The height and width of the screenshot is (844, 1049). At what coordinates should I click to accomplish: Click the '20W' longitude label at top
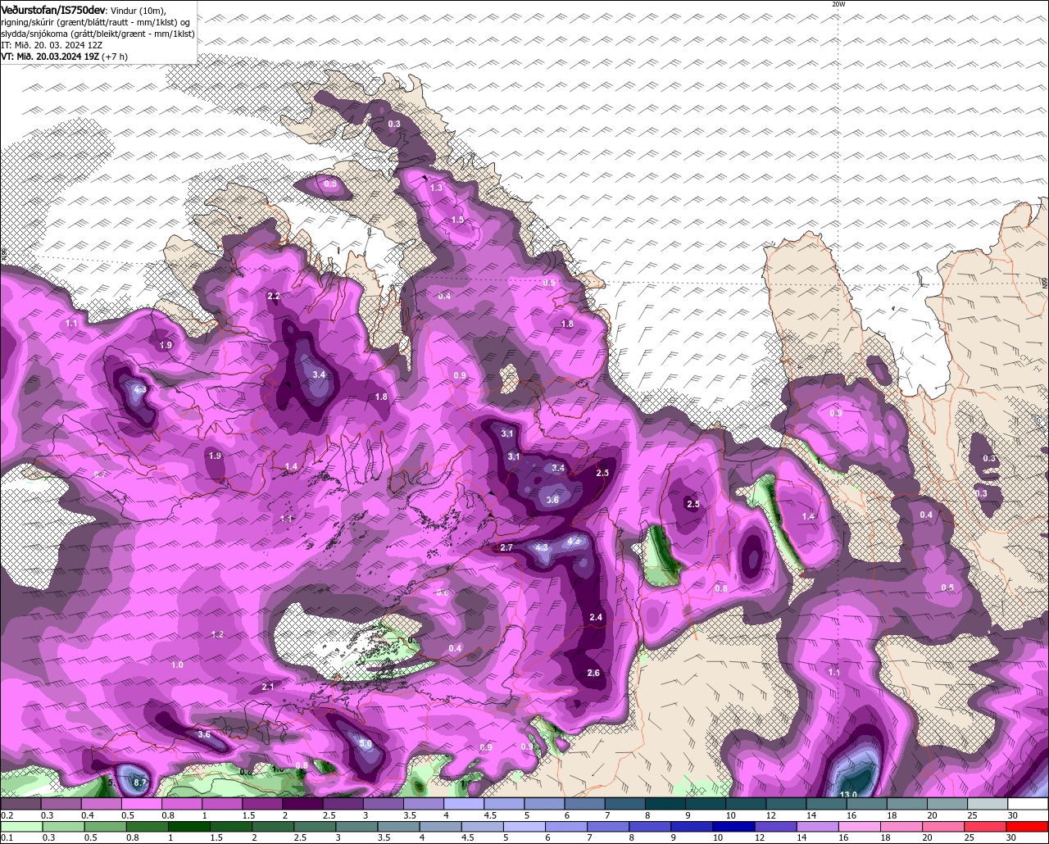click(x=838, y=4)
